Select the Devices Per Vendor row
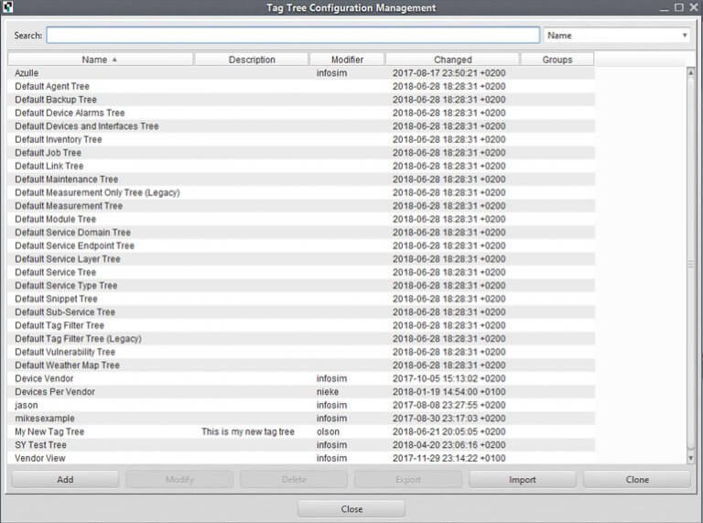703x523 pixels. tap(55, 392)
